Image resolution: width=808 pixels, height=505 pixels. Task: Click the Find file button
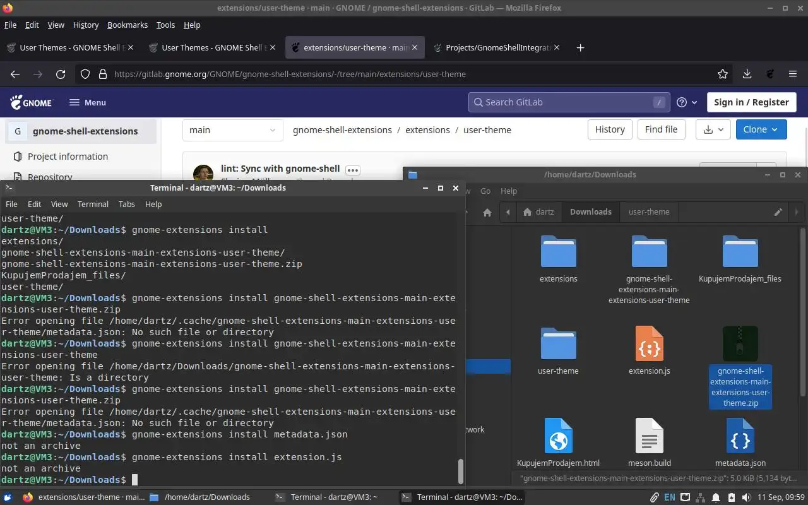[x=661, y=129]
